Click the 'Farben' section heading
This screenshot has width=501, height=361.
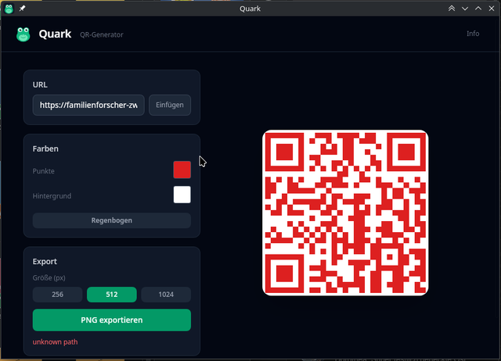click(x=45, y=148)
